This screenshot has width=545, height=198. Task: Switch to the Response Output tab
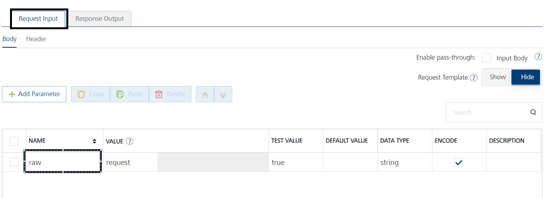[100, 18]
